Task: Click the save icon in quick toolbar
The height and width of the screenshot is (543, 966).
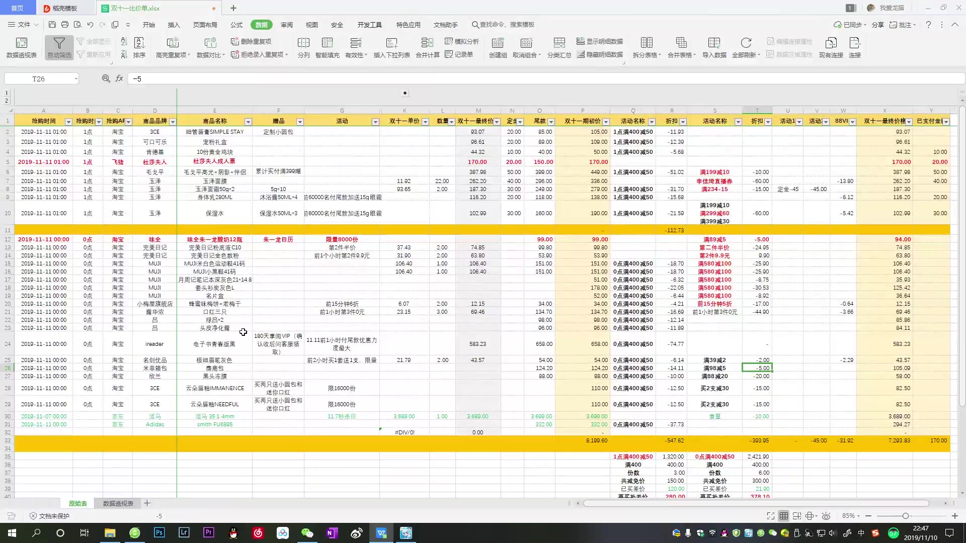Action: pos(52,25)
